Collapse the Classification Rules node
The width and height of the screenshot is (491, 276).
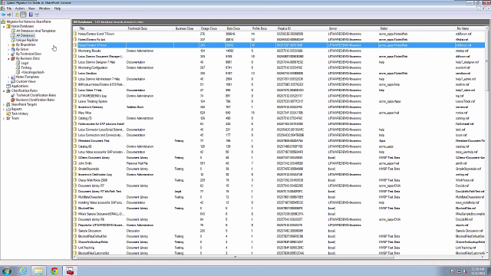pos(4,90)
